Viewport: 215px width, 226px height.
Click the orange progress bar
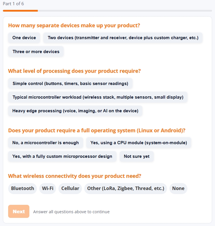pyautogui.click(x=20, y=11)
